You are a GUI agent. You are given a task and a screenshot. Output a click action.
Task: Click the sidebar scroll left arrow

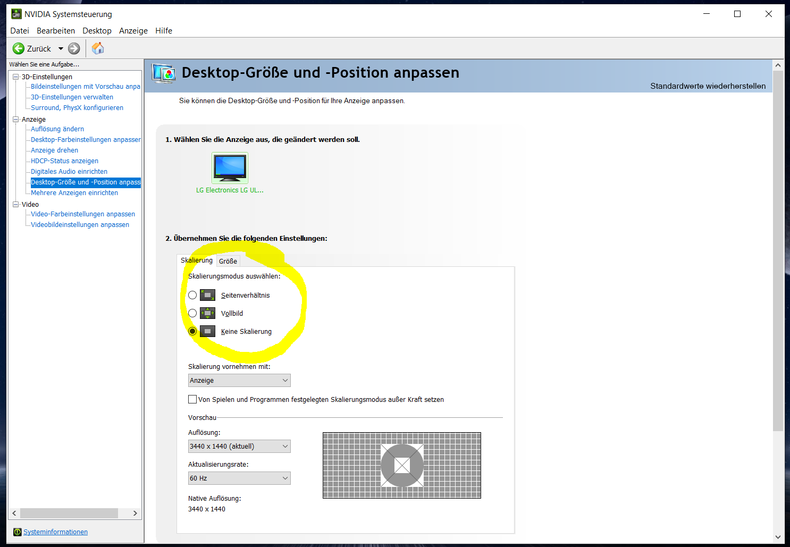coord(14,513)
